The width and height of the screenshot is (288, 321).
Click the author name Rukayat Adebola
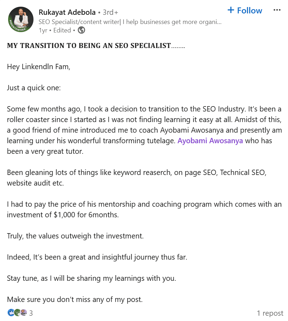pos(67,12)
